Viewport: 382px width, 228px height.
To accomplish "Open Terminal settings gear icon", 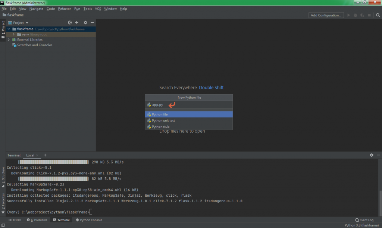I will pos(372,155).
